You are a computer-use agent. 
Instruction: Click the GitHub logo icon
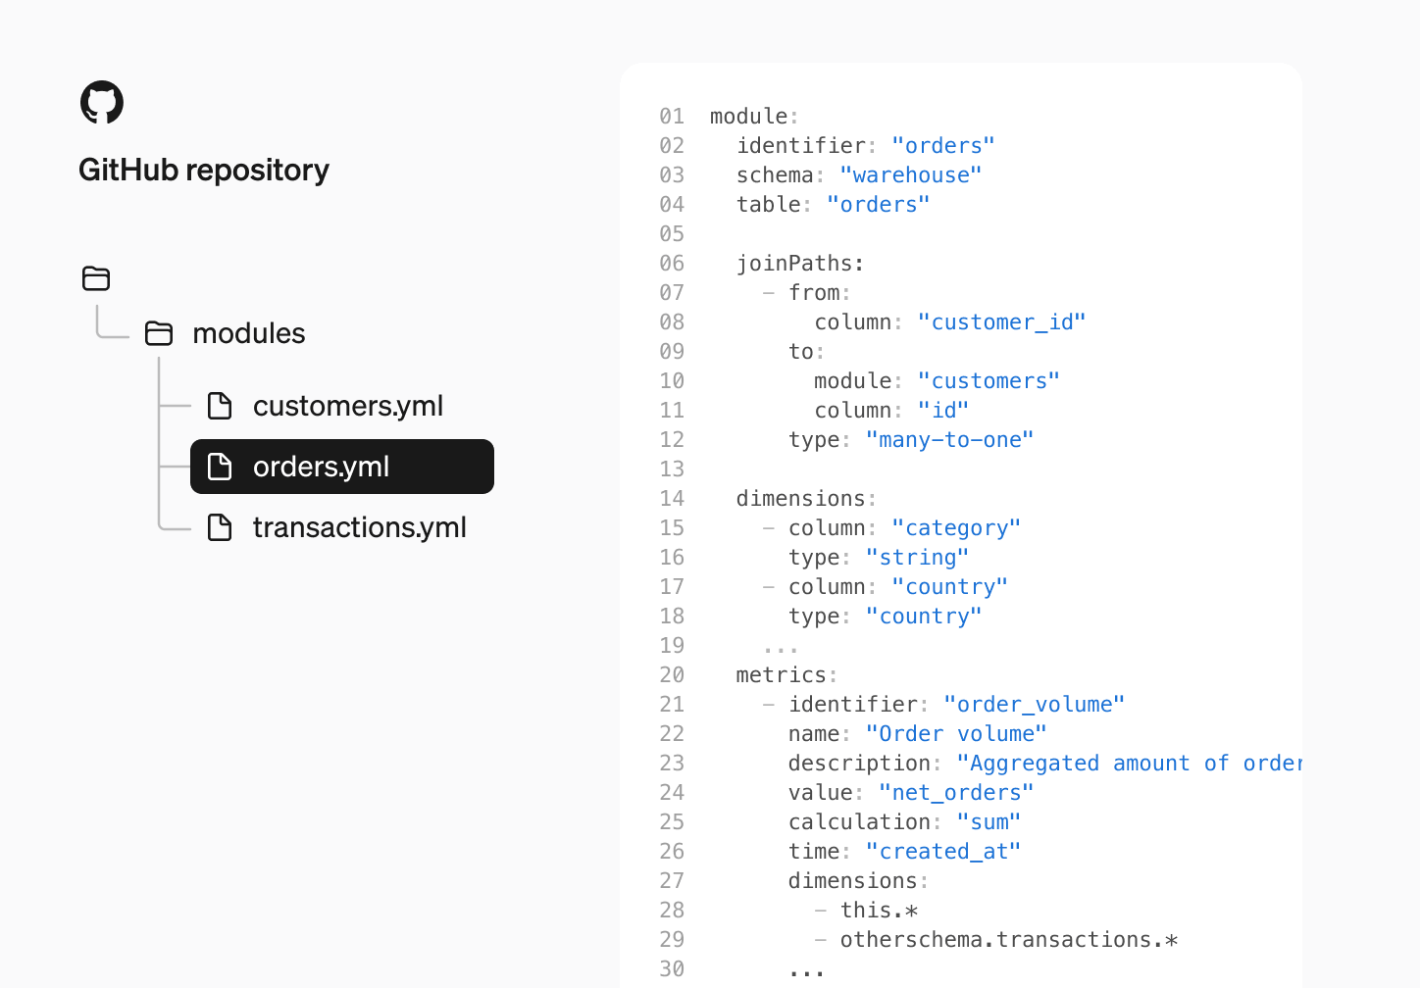(101, 102)
